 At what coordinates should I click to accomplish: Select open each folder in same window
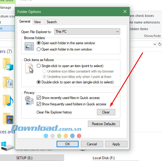coord(66,43)
